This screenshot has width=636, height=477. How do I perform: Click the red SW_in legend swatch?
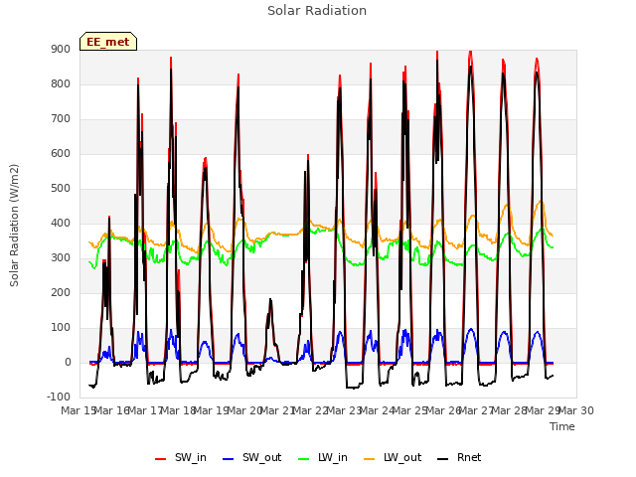pyautogui.click(x=161, y=459)
